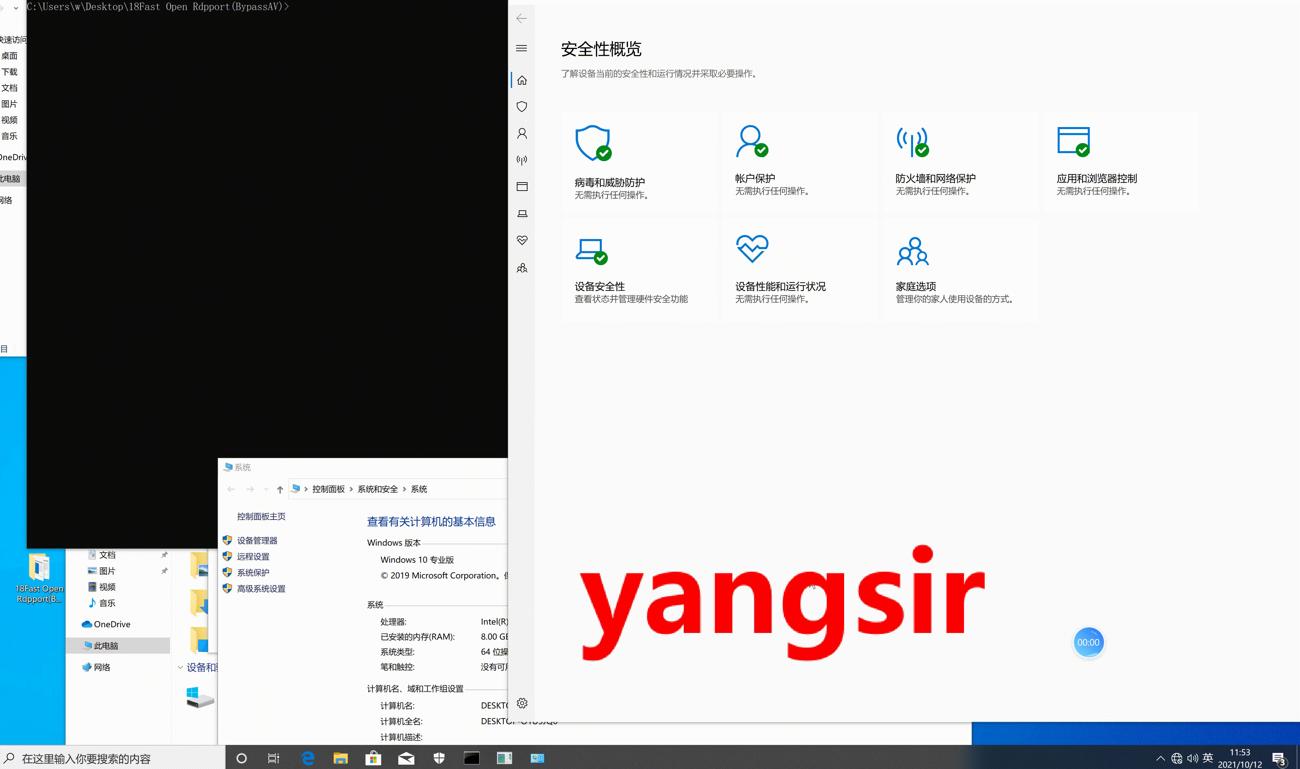Open device security laptop icon in sidebar
1300x769 pixels.
[x=522, y=214]
